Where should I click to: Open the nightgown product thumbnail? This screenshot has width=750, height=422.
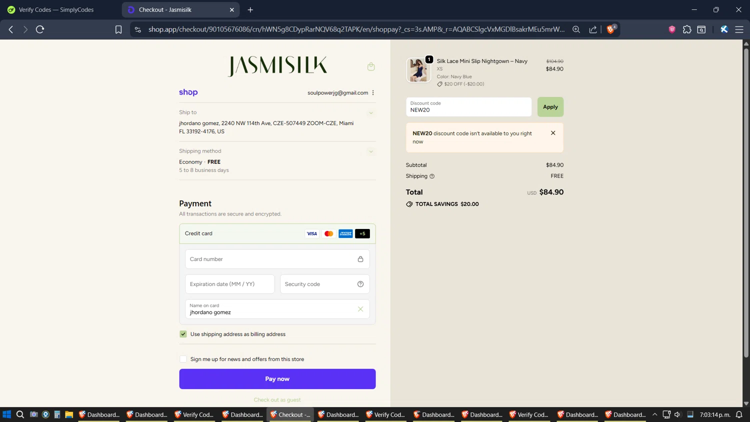pyautogui.click(x=418, y=69)
